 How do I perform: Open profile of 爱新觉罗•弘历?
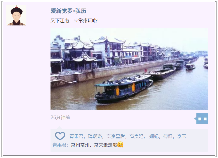(69, 11)
